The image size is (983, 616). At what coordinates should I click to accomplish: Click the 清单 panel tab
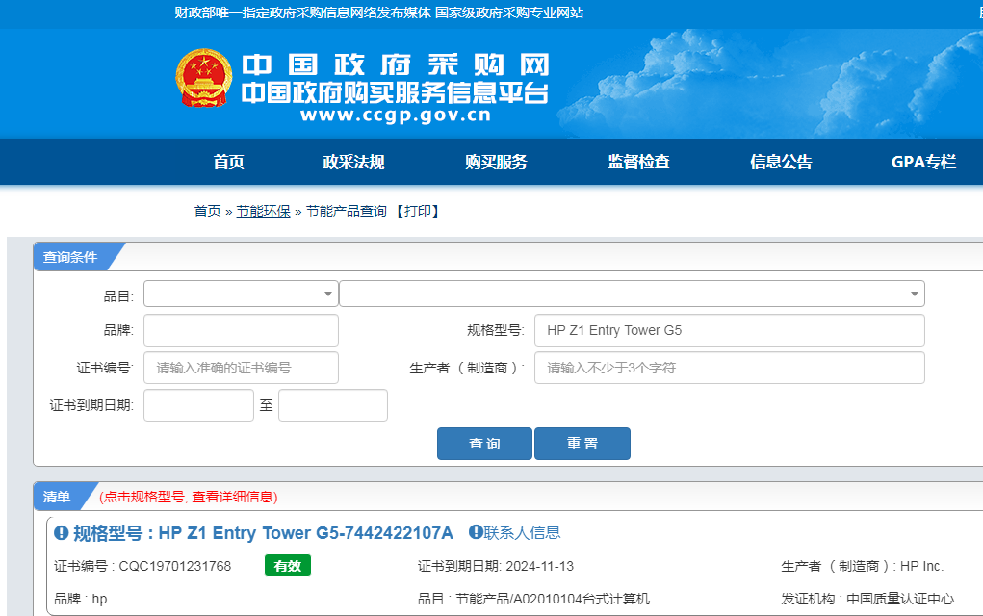pyautogui.click(x=57, y=497)
